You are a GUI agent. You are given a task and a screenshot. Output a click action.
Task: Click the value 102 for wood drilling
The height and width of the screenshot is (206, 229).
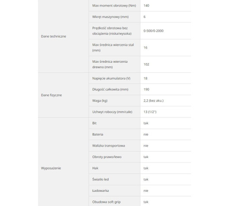coord(146,65)
